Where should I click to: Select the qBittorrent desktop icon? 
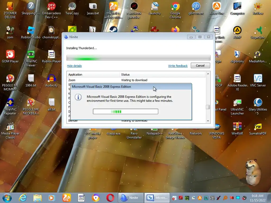click(x=196, y=8)
